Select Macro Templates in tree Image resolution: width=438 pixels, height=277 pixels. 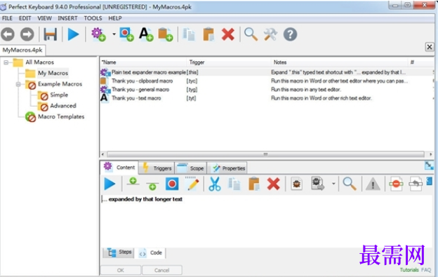click(61, 116)
